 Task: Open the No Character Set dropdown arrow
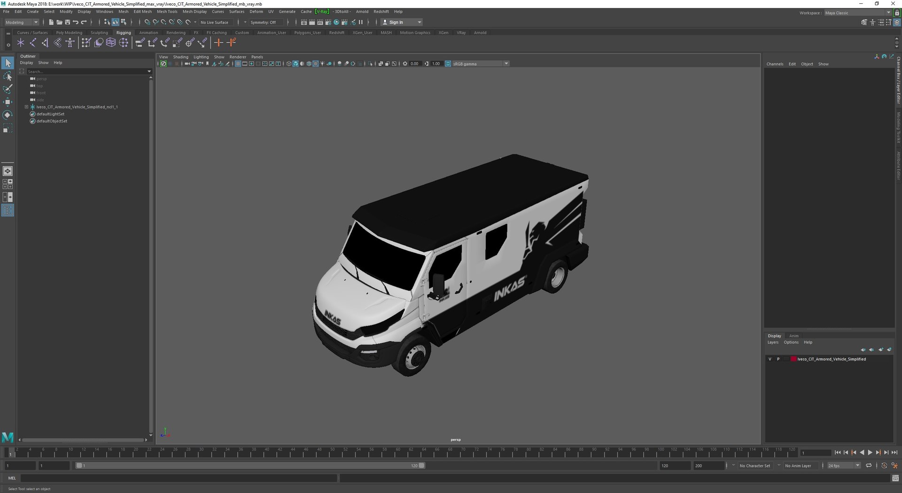click(x=733, y=466)
